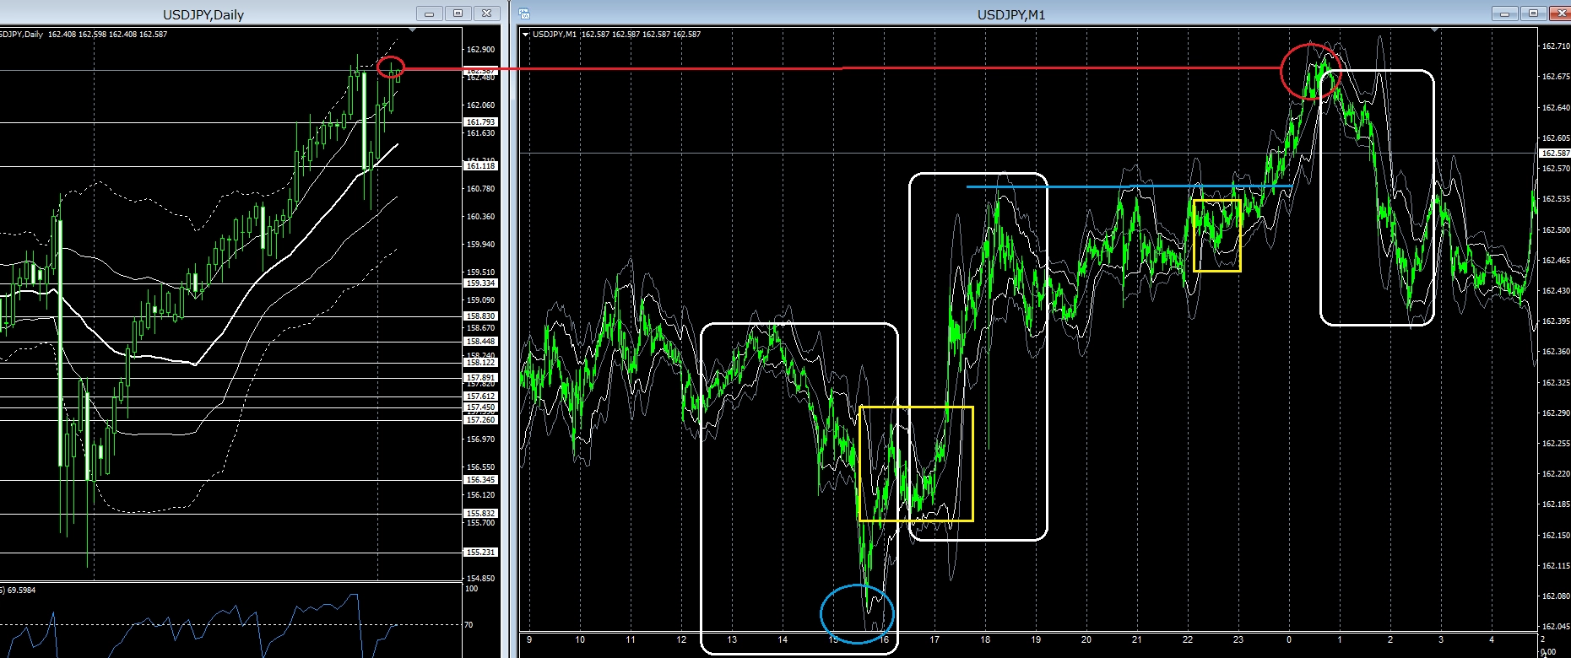
Task: Select the 155.832 price level label
Action: point(480,514)
